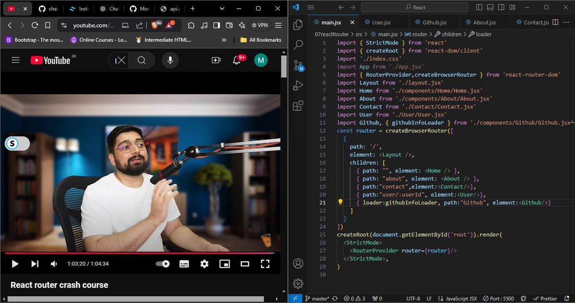Viewport: 575px width, 303px height.
Task: Open Source Control with 13 changes
Action: (x=298, y=66)
